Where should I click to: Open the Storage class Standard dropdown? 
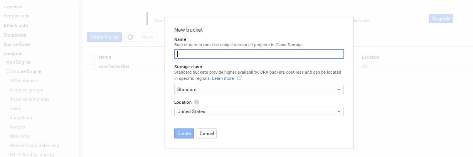coord(259,89)
